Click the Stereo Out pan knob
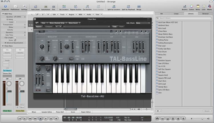The height and width of the screenshot is (123, 214). click(22, 84)
